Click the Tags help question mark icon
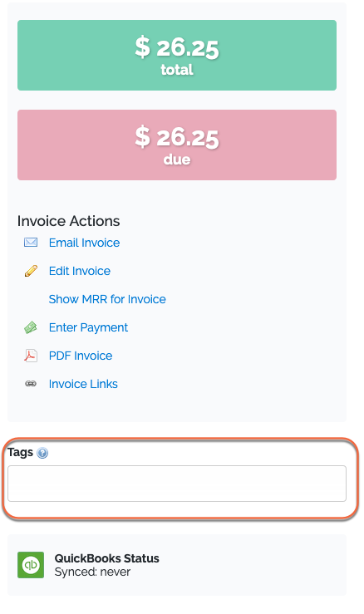 [42, 453]
